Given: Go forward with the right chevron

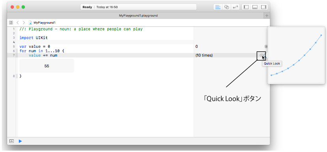Looking at the screenshot, I should [24, 23].
